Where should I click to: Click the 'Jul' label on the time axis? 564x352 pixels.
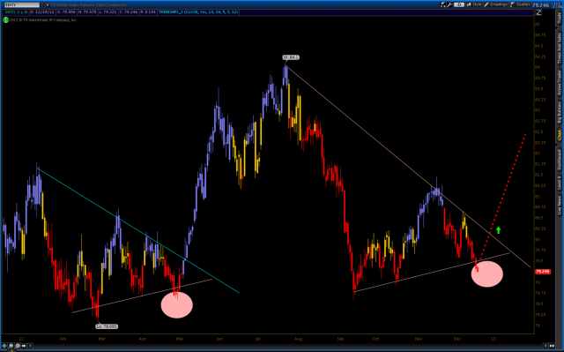(257, 339)
